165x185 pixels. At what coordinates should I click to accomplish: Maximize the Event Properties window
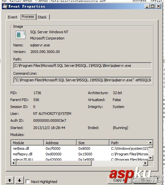pos(153,6)
